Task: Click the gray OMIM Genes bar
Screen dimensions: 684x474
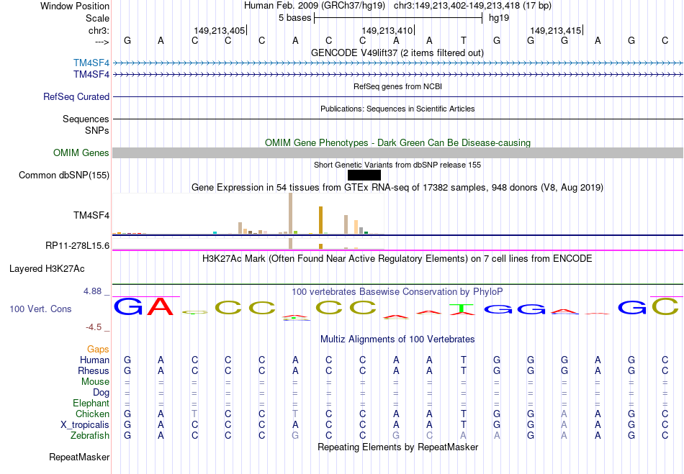Action: click(x=398, y=153)
